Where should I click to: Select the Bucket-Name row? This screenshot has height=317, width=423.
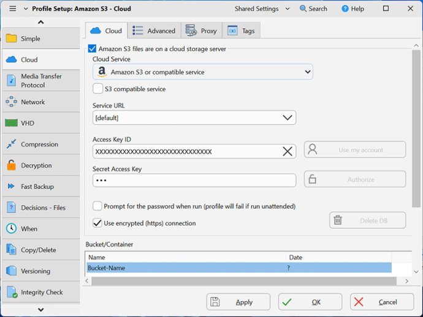(239, 267)
